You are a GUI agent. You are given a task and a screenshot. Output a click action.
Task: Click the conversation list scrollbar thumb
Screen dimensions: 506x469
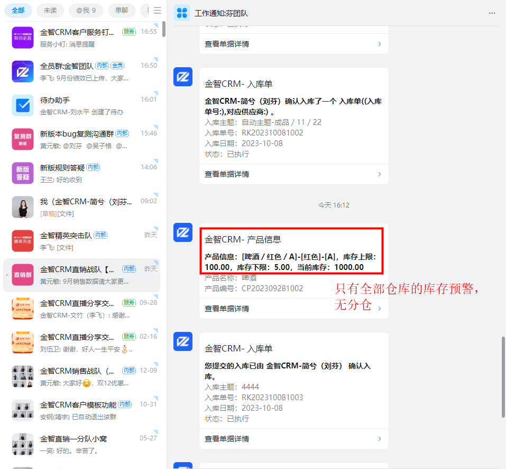(163, 29)
